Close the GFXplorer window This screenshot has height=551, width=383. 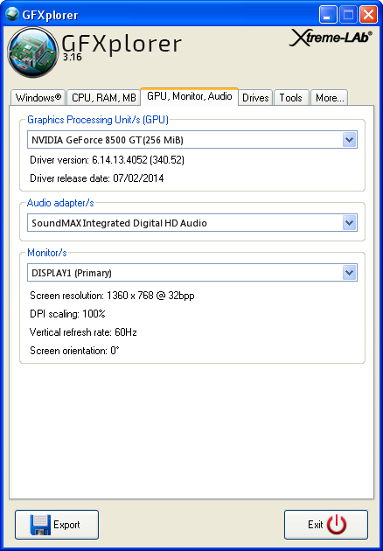[x=369, y=15]
